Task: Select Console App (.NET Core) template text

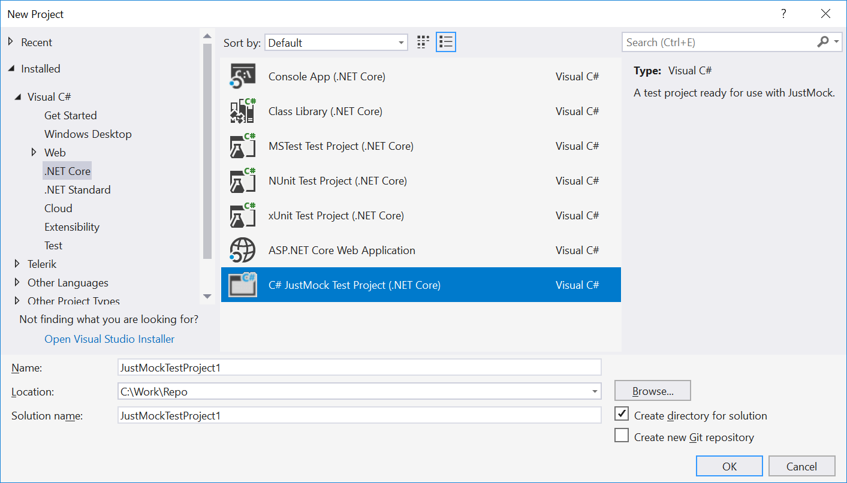Action: point(327,76)
